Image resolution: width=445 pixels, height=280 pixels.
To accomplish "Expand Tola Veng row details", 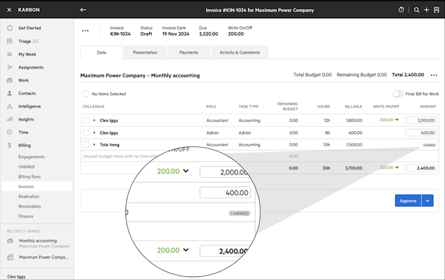I will point(94,145).
